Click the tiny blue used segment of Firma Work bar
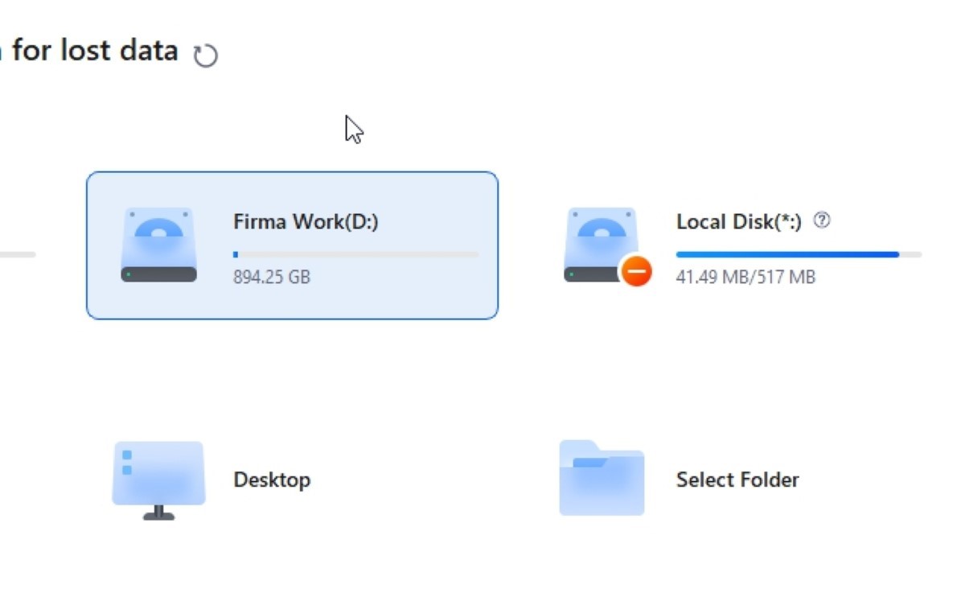Image resolution: width=965 pixels, height=589 pixels. [236, 254]
